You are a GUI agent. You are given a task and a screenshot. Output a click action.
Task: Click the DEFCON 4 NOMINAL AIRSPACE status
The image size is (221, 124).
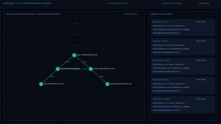coord(118,3)
